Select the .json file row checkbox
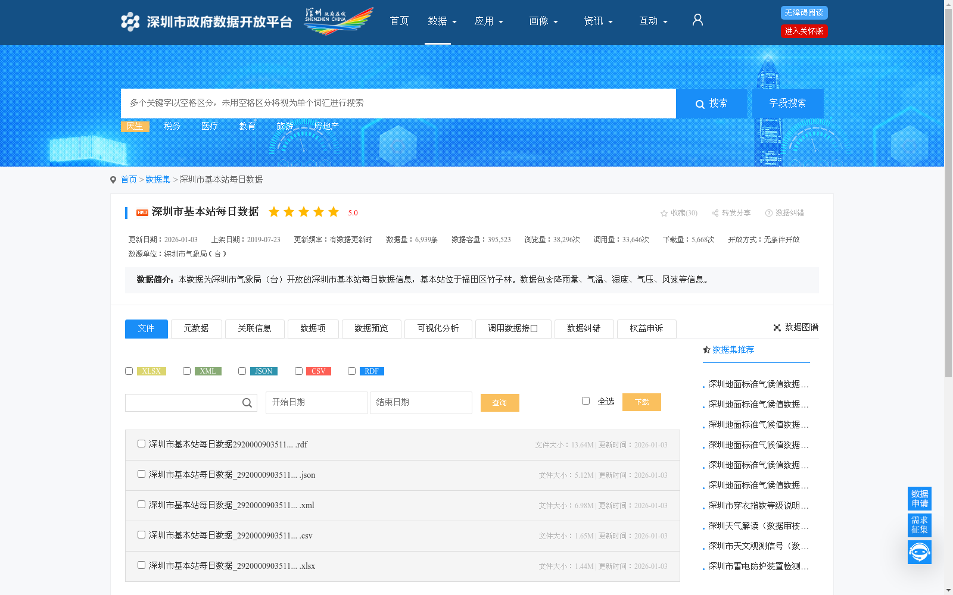This screenshot has height=595, width=953. 141,474
